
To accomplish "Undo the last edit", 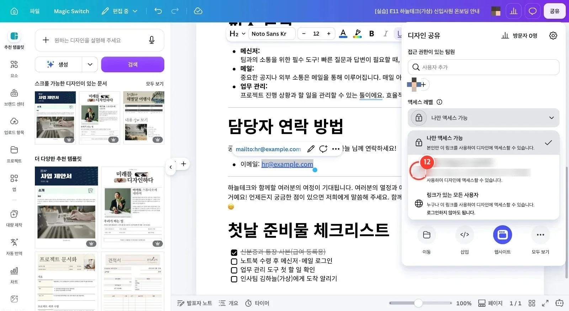I will point(158,11).
